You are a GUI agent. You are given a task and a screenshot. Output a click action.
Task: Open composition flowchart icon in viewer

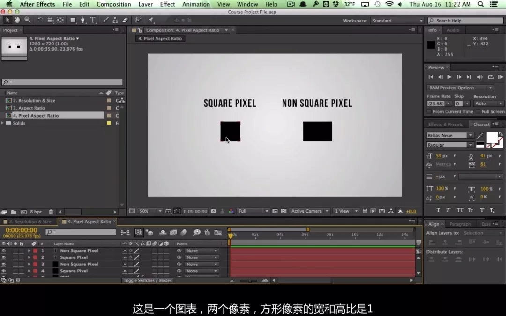click(391, 211)
